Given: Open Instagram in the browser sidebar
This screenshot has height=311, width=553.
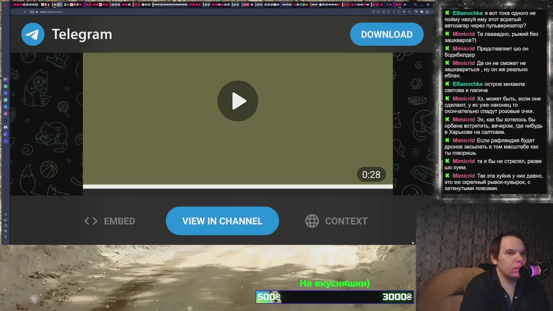Looking at the screenshot, I should (x=6, y=114).
